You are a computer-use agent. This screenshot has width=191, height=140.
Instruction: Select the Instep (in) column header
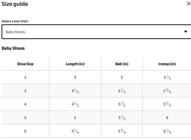(167, 64)
